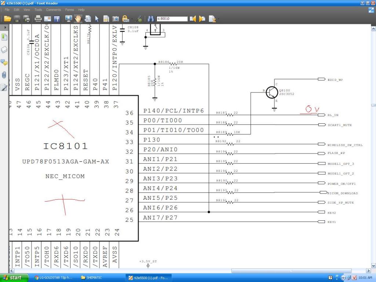Activate the Snapshot camera tool
The image size is (376, 282).
click(x=115, y=19)
